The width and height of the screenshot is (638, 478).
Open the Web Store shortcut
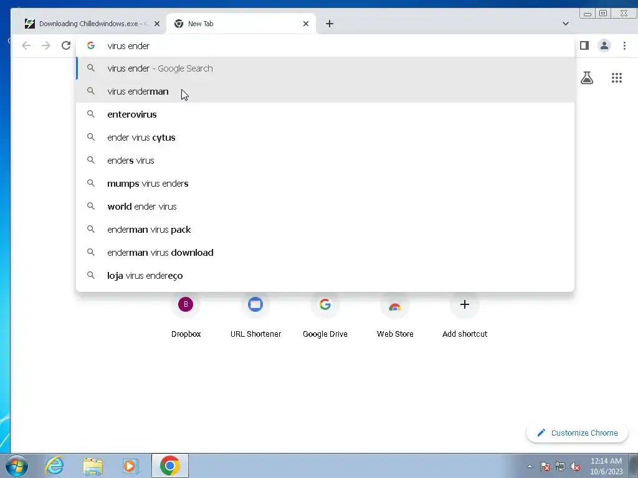[x=395, y=316]
